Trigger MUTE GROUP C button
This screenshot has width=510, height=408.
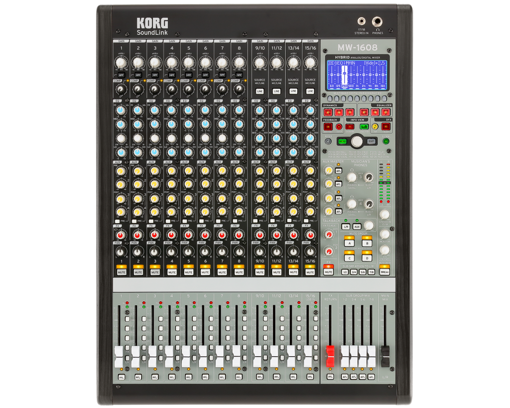[349, 258]
